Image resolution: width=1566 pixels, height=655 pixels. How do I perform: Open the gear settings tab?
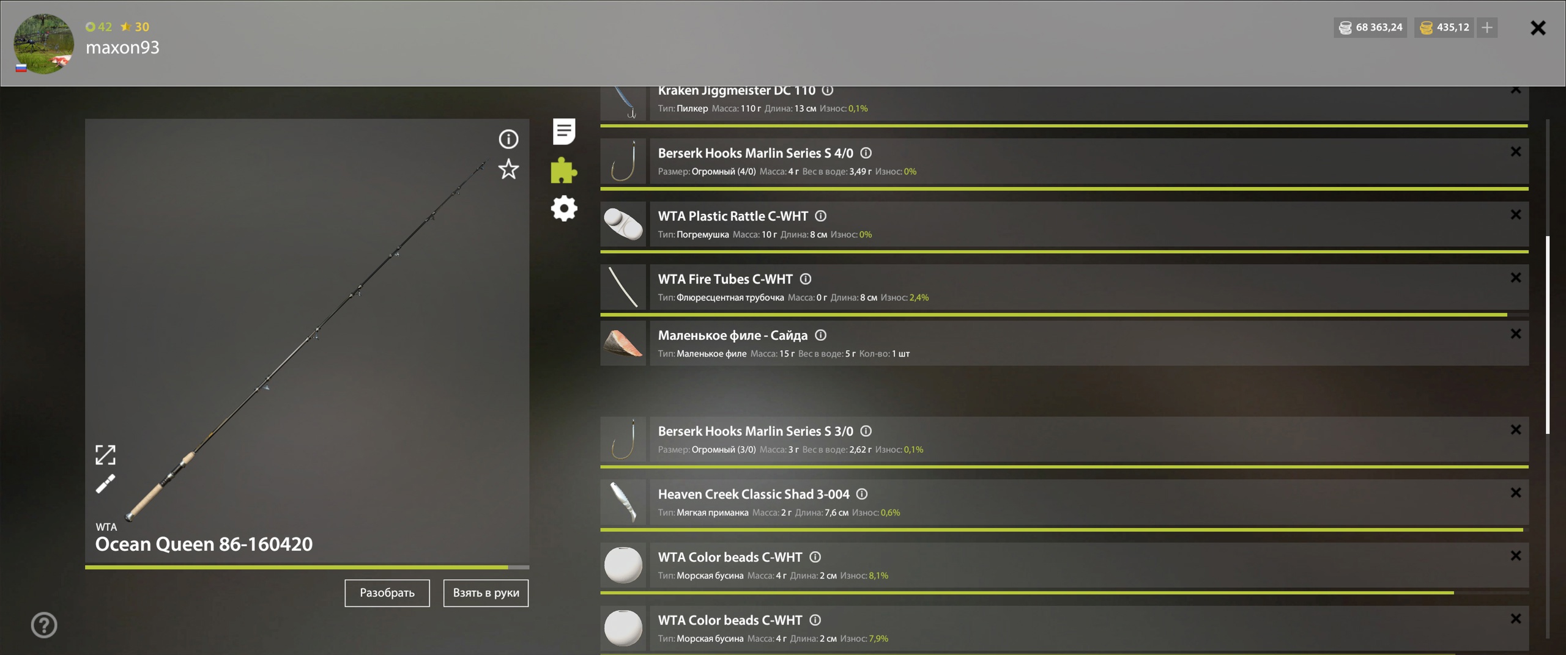tap(564, 208)
